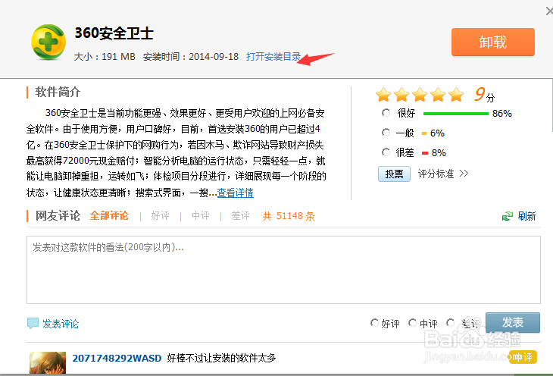Viewport: 553px width, 376px height.
Task: Open the 打开安装目录 link
Action: point(273,57)
